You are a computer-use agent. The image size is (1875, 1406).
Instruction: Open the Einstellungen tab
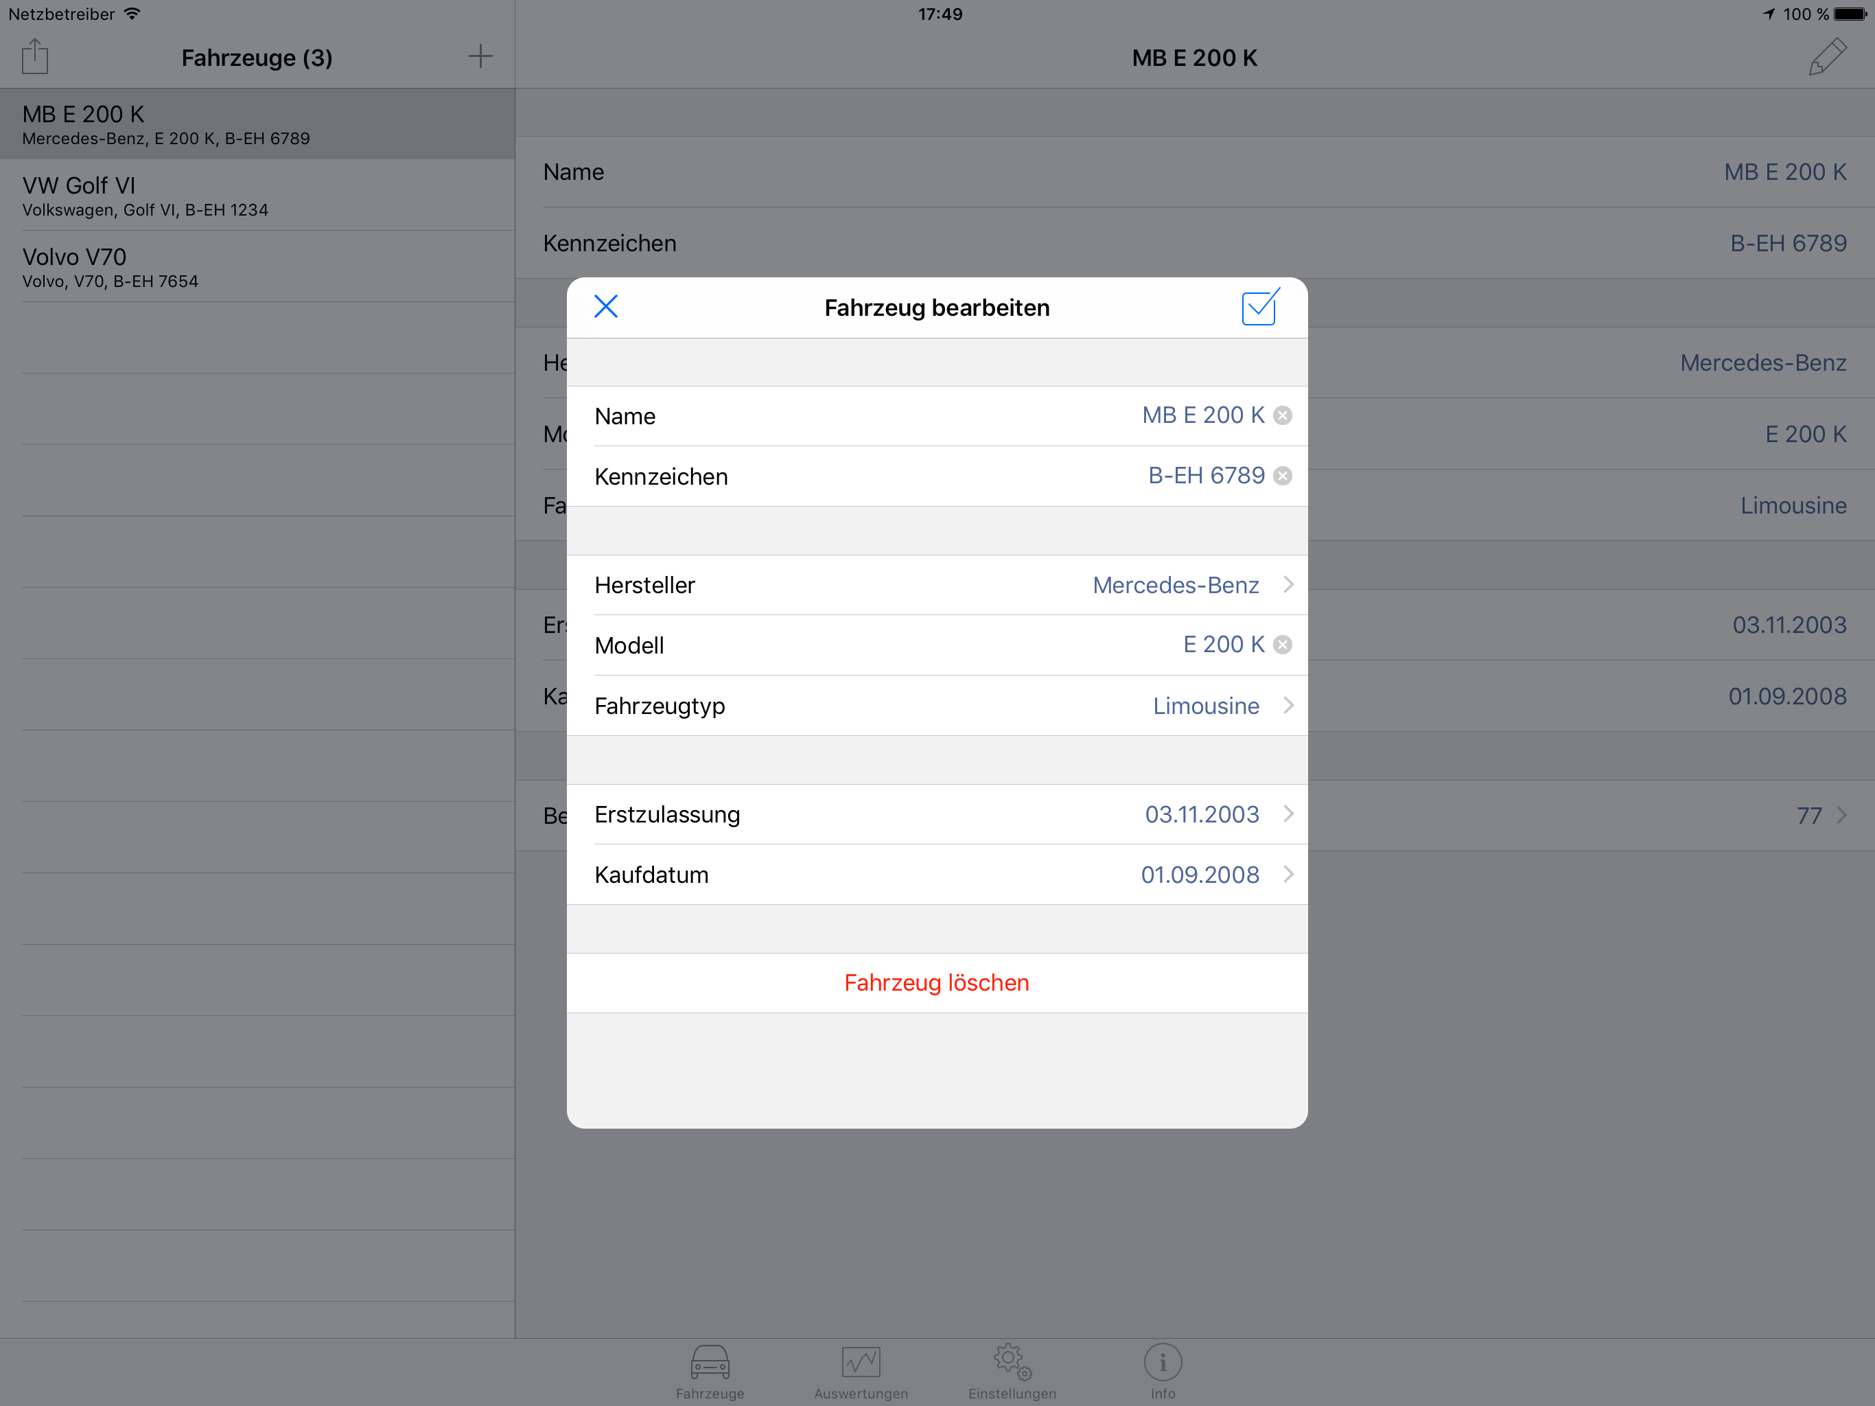point(1012,1371)
